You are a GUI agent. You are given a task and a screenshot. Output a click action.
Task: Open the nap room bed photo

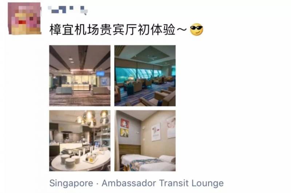tap(145, 141)
